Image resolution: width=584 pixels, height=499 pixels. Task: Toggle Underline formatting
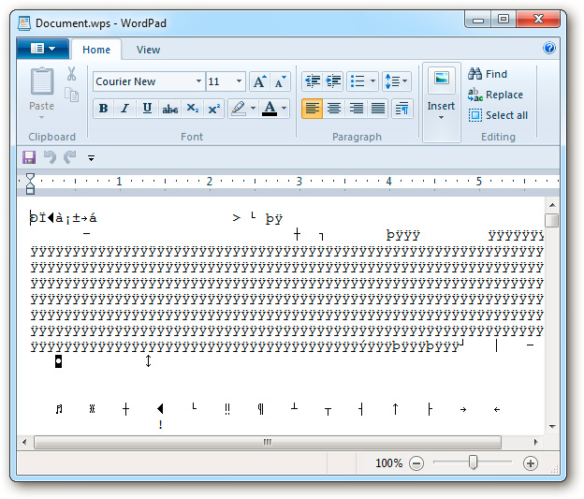click(x=147, y=109)
